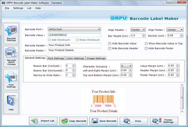Click the Density spinner arrows
Image resolution: width=188 pixels, height=127 pixels.
182,36
